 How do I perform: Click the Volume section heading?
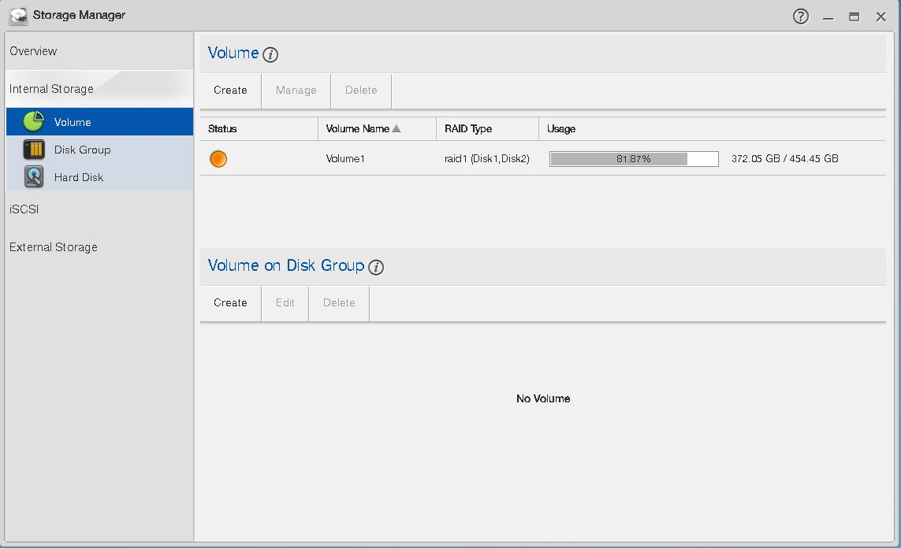tap(233, 53)
